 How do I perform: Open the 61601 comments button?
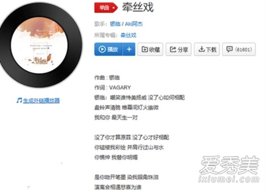click(239, 49)
